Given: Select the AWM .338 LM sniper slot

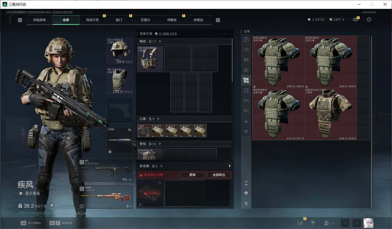Looking at the screenshot, I should pyautogui.click(x=106, y=197).
